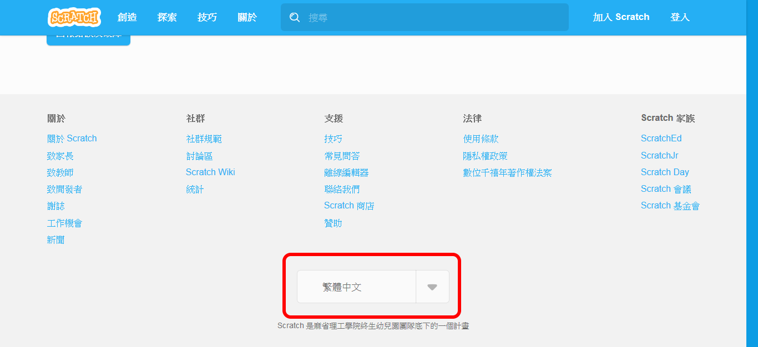758x347 pixels.
Task: Click the 支援 footer column heading
Action: click(333, 118)
